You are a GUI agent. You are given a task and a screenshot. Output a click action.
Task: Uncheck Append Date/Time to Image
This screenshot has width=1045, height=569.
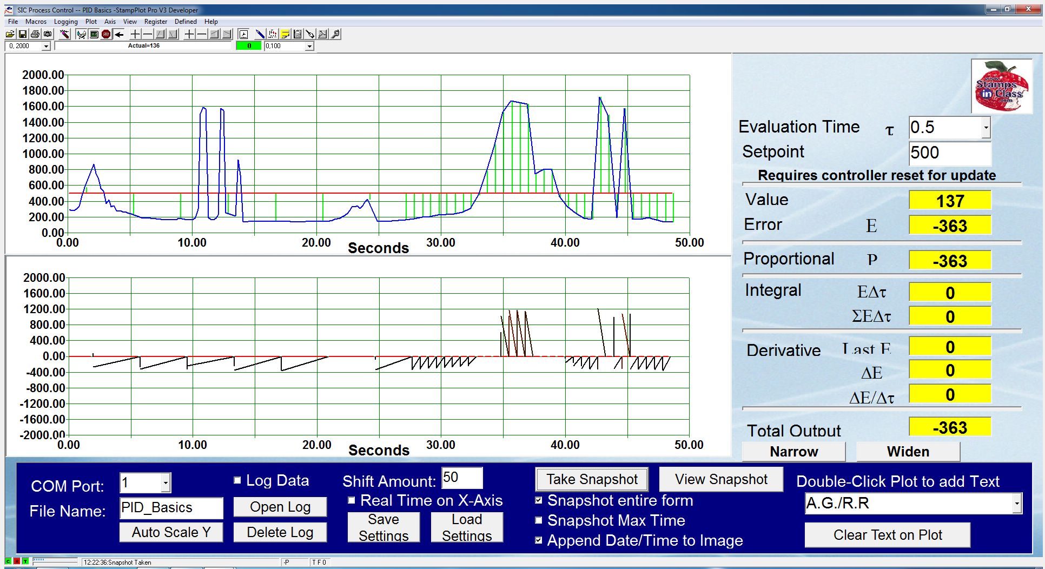point(538,540)
